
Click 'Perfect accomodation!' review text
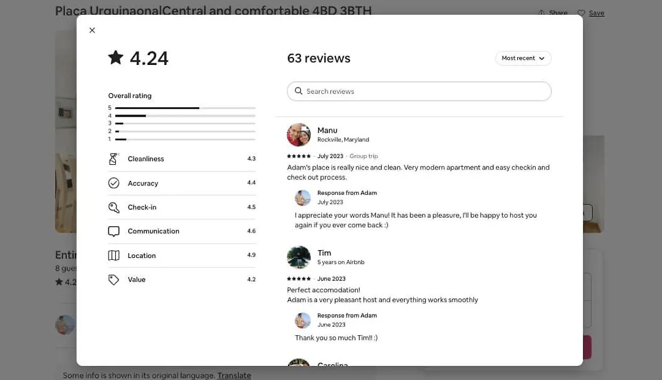(324, 290)
